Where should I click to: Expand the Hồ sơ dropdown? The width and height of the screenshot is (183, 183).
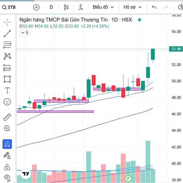[132, 7]
